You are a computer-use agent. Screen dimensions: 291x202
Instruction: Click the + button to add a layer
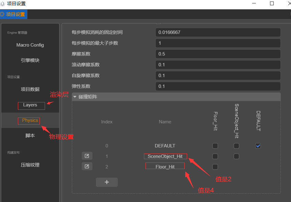coord(107,182)
